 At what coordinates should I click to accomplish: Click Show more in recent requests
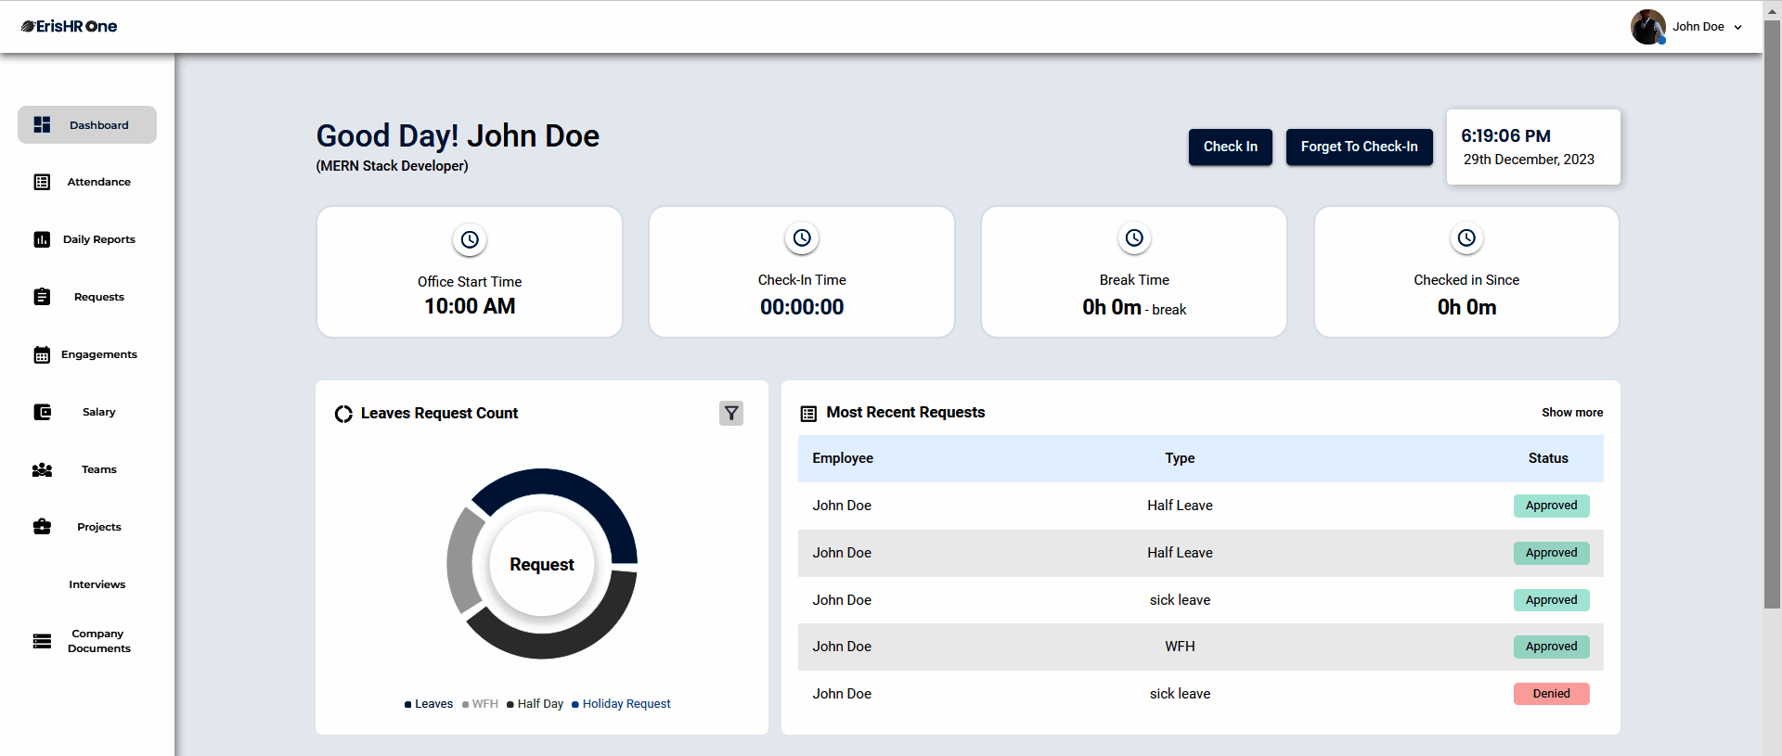1572,412
